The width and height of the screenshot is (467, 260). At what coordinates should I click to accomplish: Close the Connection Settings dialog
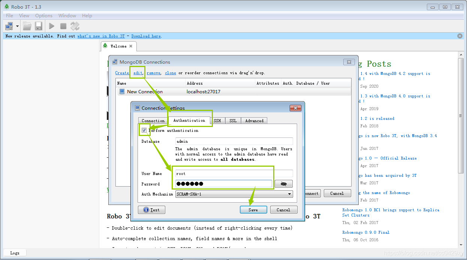point(295,108)
